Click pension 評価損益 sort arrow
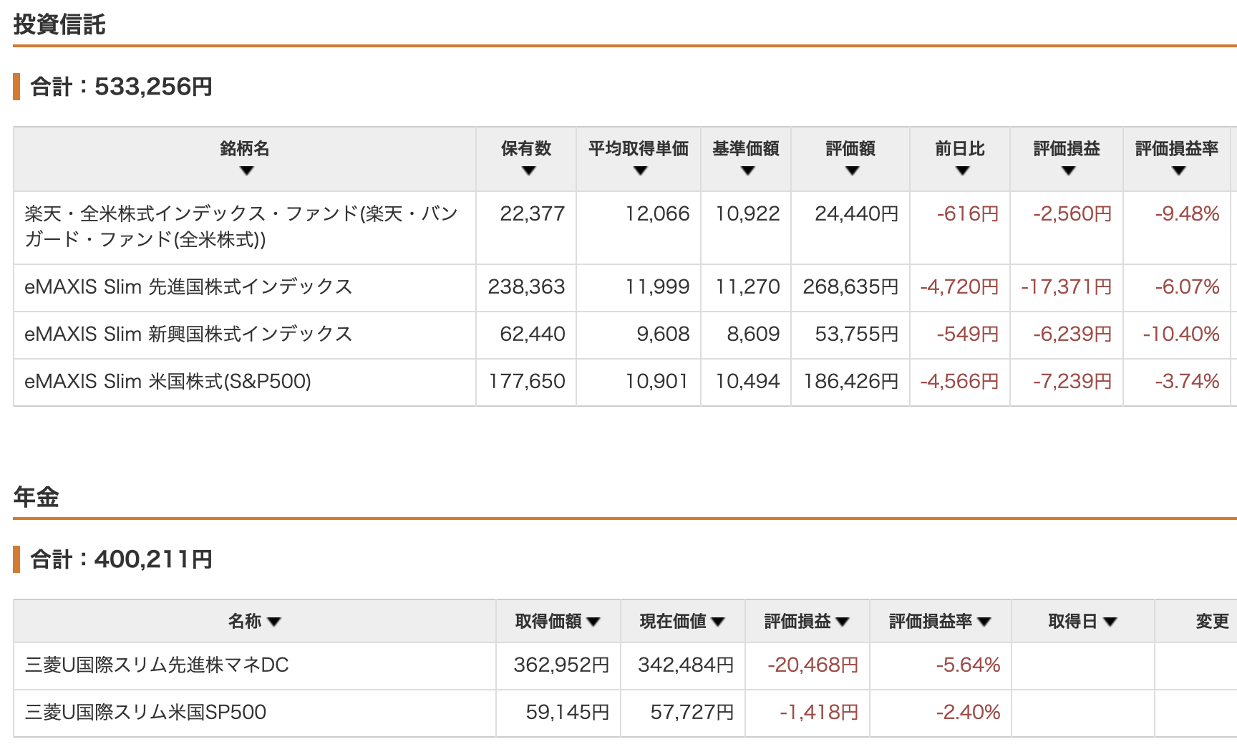The image size is (1237, 752). [843, 622]
